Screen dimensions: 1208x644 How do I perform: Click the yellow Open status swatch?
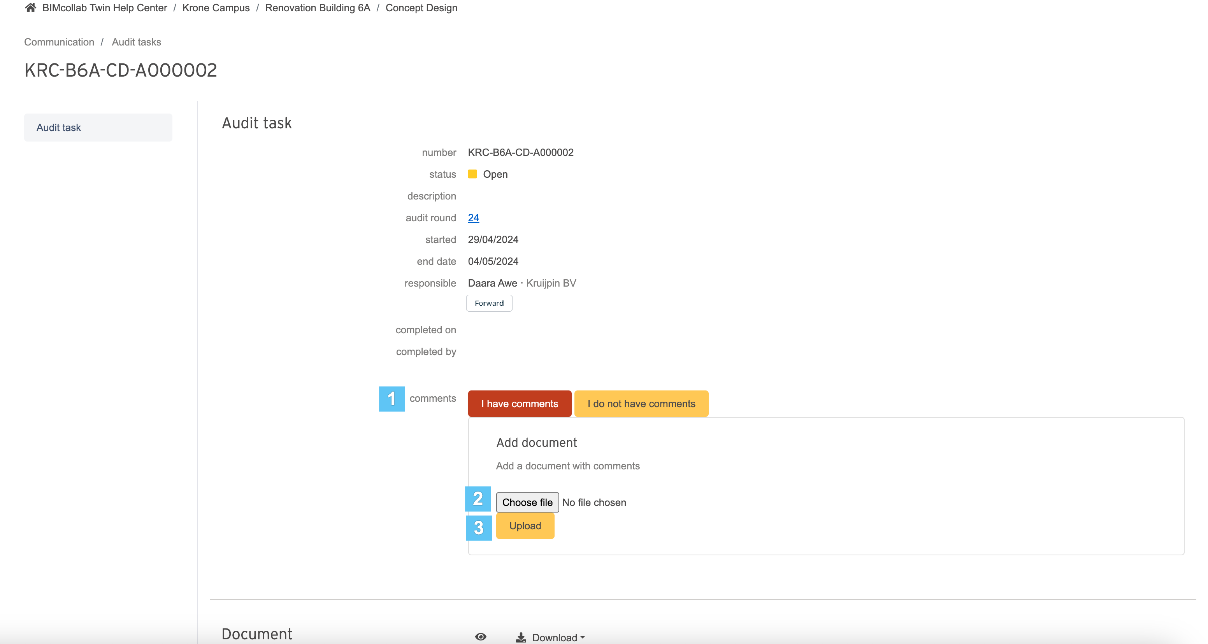point(472,174)
